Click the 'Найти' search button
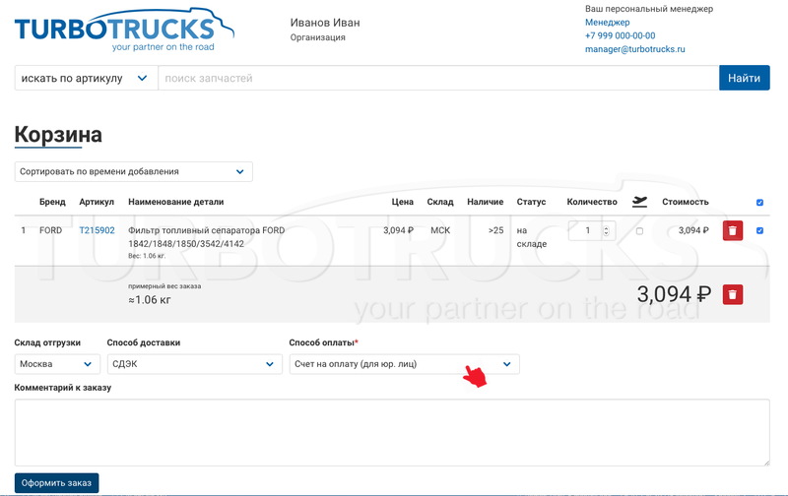 point(745,78)
